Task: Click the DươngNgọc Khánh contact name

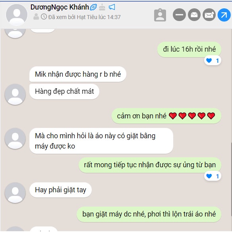Action: click(x=60, y=7)
